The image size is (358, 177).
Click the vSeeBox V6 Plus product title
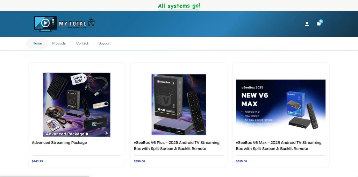[177, 146]
